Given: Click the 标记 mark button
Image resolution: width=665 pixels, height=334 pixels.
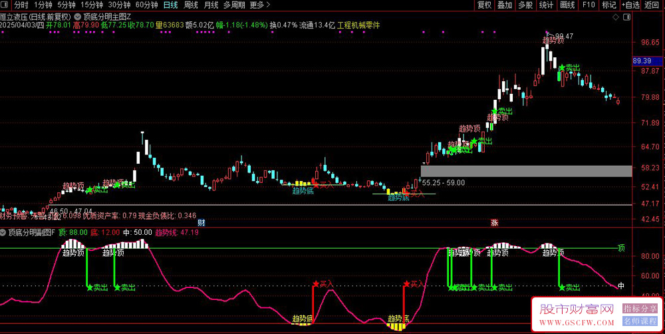Looking at the screenshot, I should coord(609,5).
